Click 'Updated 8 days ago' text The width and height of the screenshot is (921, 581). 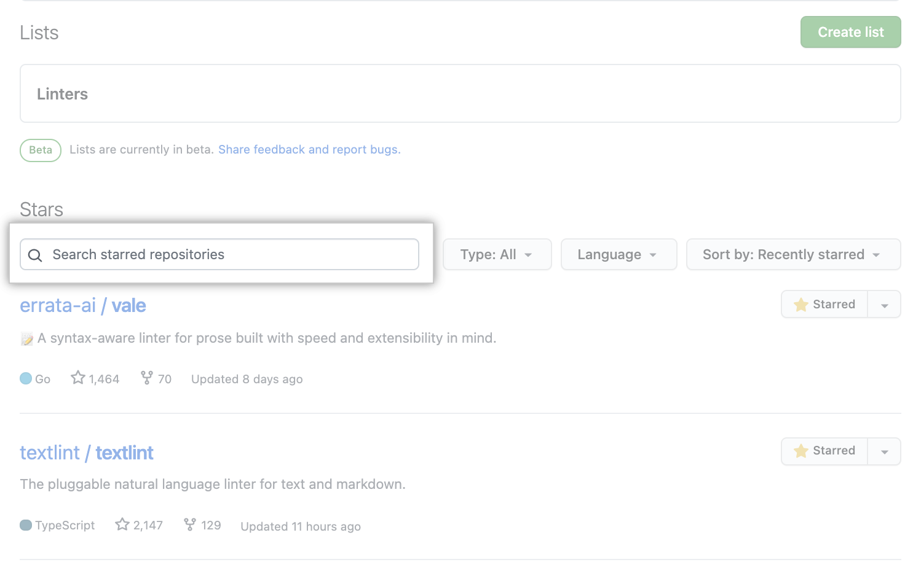pos(247,379)
